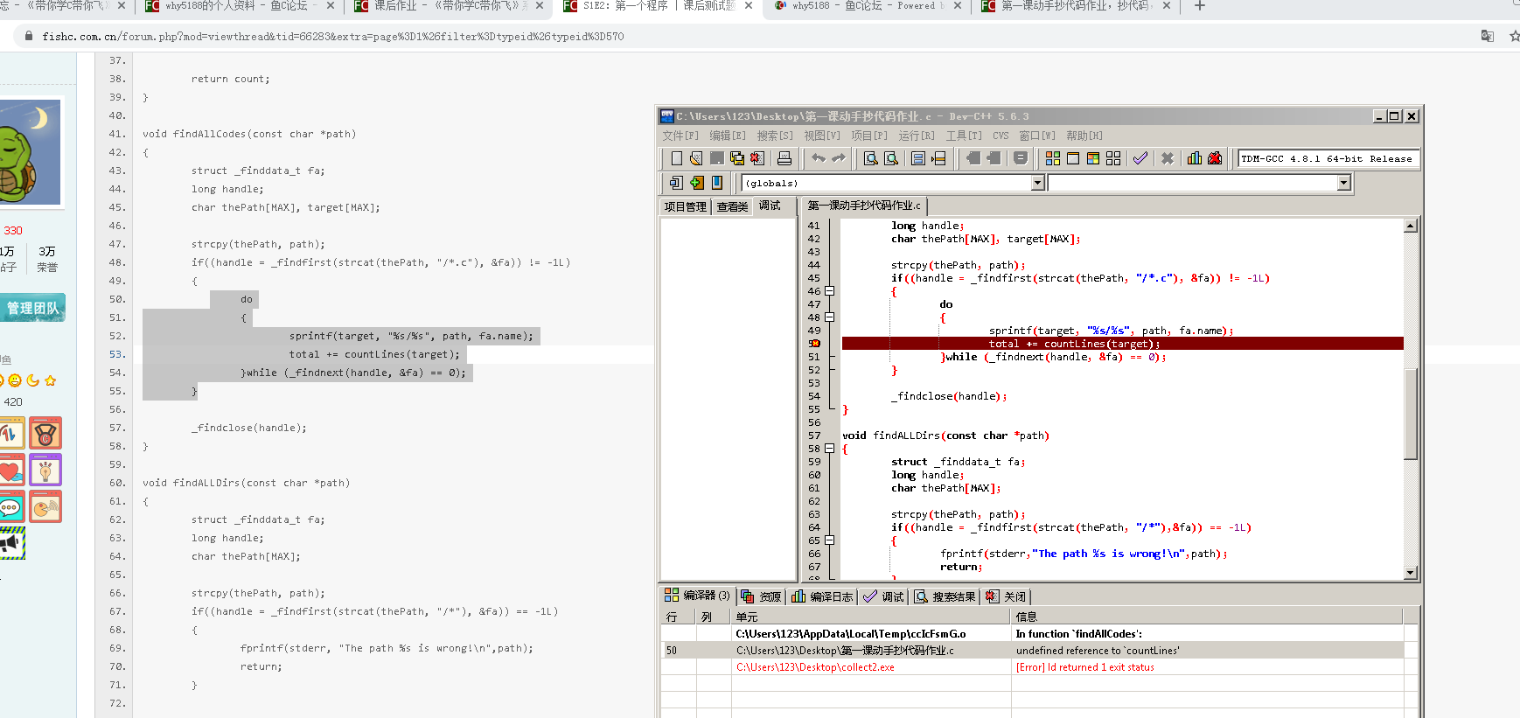Click the blue bookmark icon in second toolbar
The width and height of the screenshot is (1520, 718).
point(717,183)
